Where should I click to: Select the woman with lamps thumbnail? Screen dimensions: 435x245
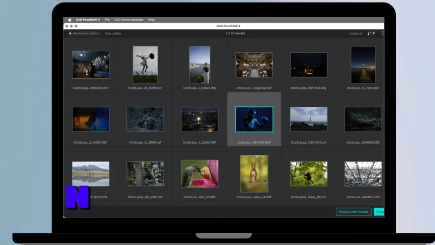[x=91, y=65]
